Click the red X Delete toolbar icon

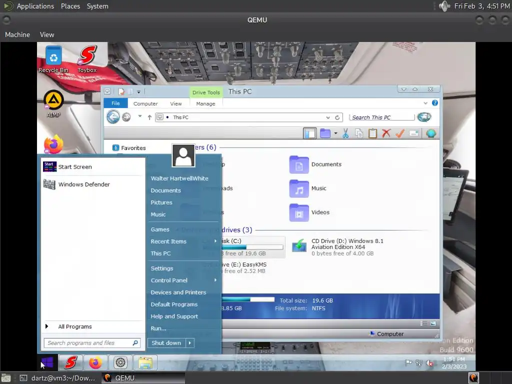pos(386,133)
